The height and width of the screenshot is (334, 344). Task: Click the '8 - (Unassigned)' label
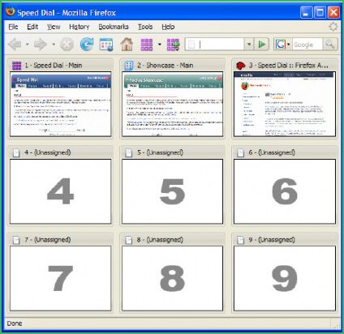[160, 240]
